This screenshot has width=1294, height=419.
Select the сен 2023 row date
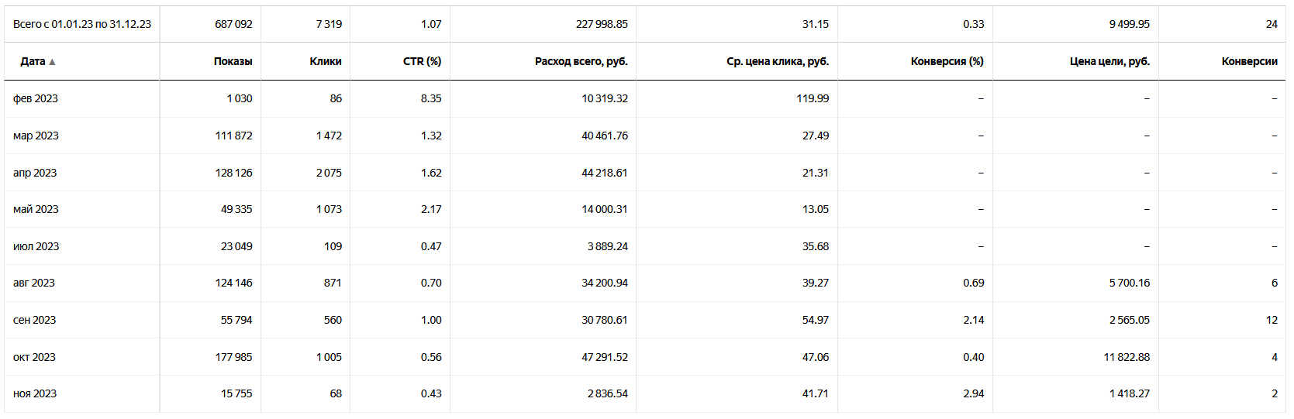[x=34, y=320]
